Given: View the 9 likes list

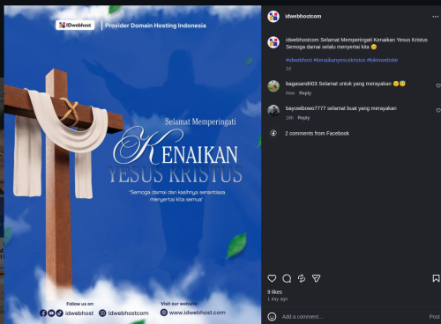Looking at the screenshot, I should (x=274, y=292).
